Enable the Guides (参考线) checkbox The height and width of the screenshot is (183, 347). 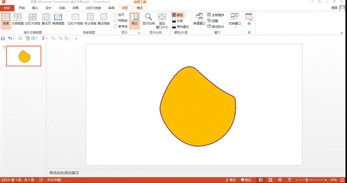tap(116, 26)
